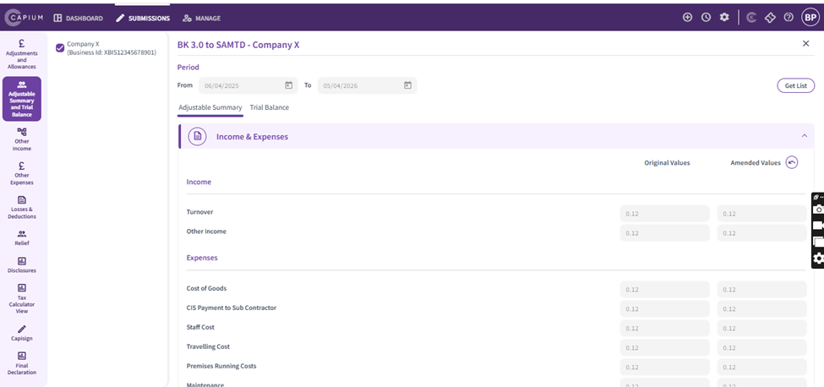Image resolution: width=824 pixels, height=387 pixels.
Task: Open Capisign sidebar item
Action: pos(21,333)
